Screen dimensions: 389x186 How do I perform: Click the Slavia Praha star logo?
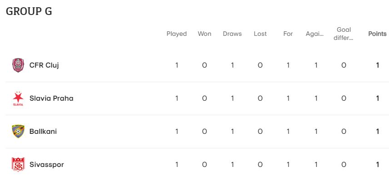18,98
